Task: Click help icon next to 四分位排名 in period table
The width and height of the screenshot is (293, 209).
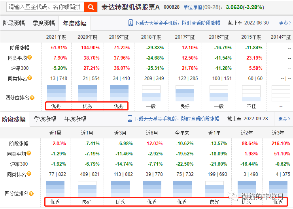Action: pos(31,194)
